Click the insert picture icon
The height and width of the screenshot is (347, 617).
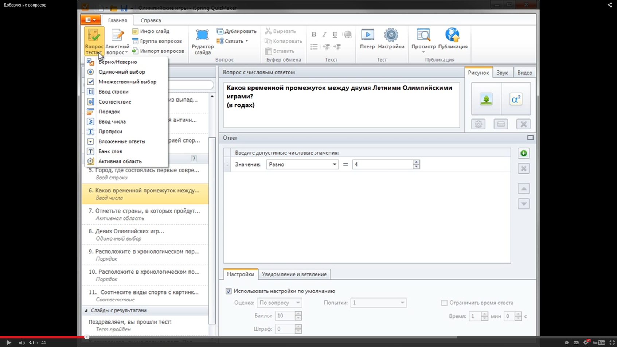pos(486,99)
